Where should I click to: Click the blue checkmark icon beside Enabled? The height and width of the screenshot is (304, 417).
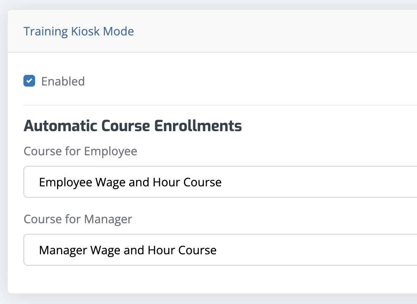(x=29, y=81)
